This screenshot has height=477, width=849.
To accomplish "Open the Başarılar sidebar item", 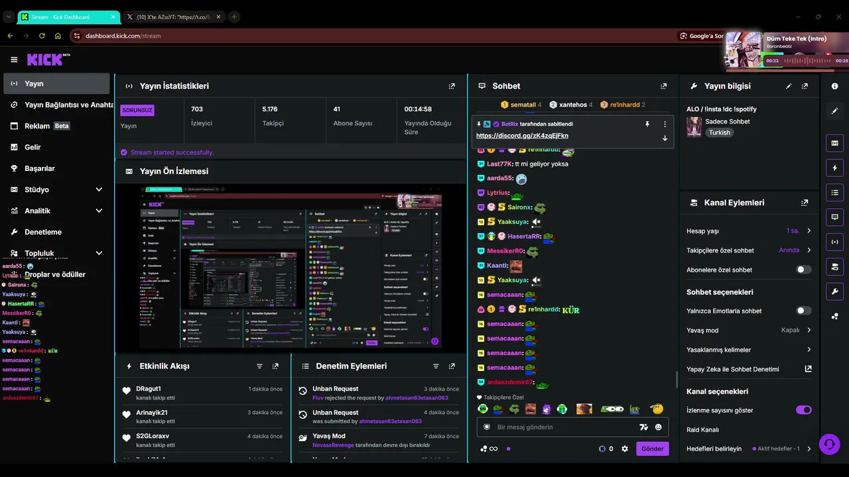I will tap(57, 168).
